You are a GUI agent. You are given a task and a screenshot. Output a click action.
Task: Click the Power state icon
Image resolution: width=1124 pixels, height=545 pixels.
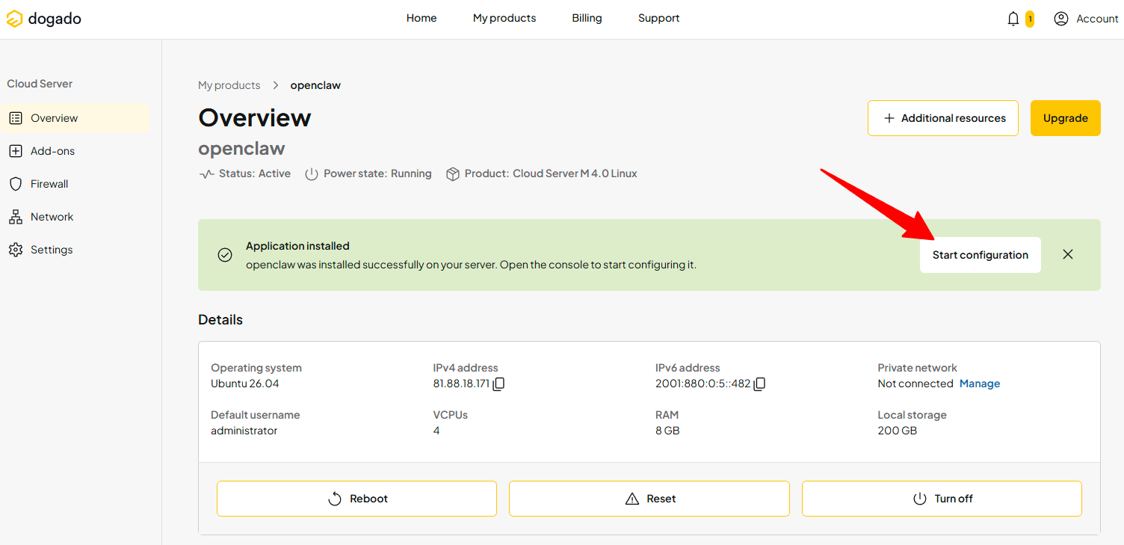tap(312, 174)
